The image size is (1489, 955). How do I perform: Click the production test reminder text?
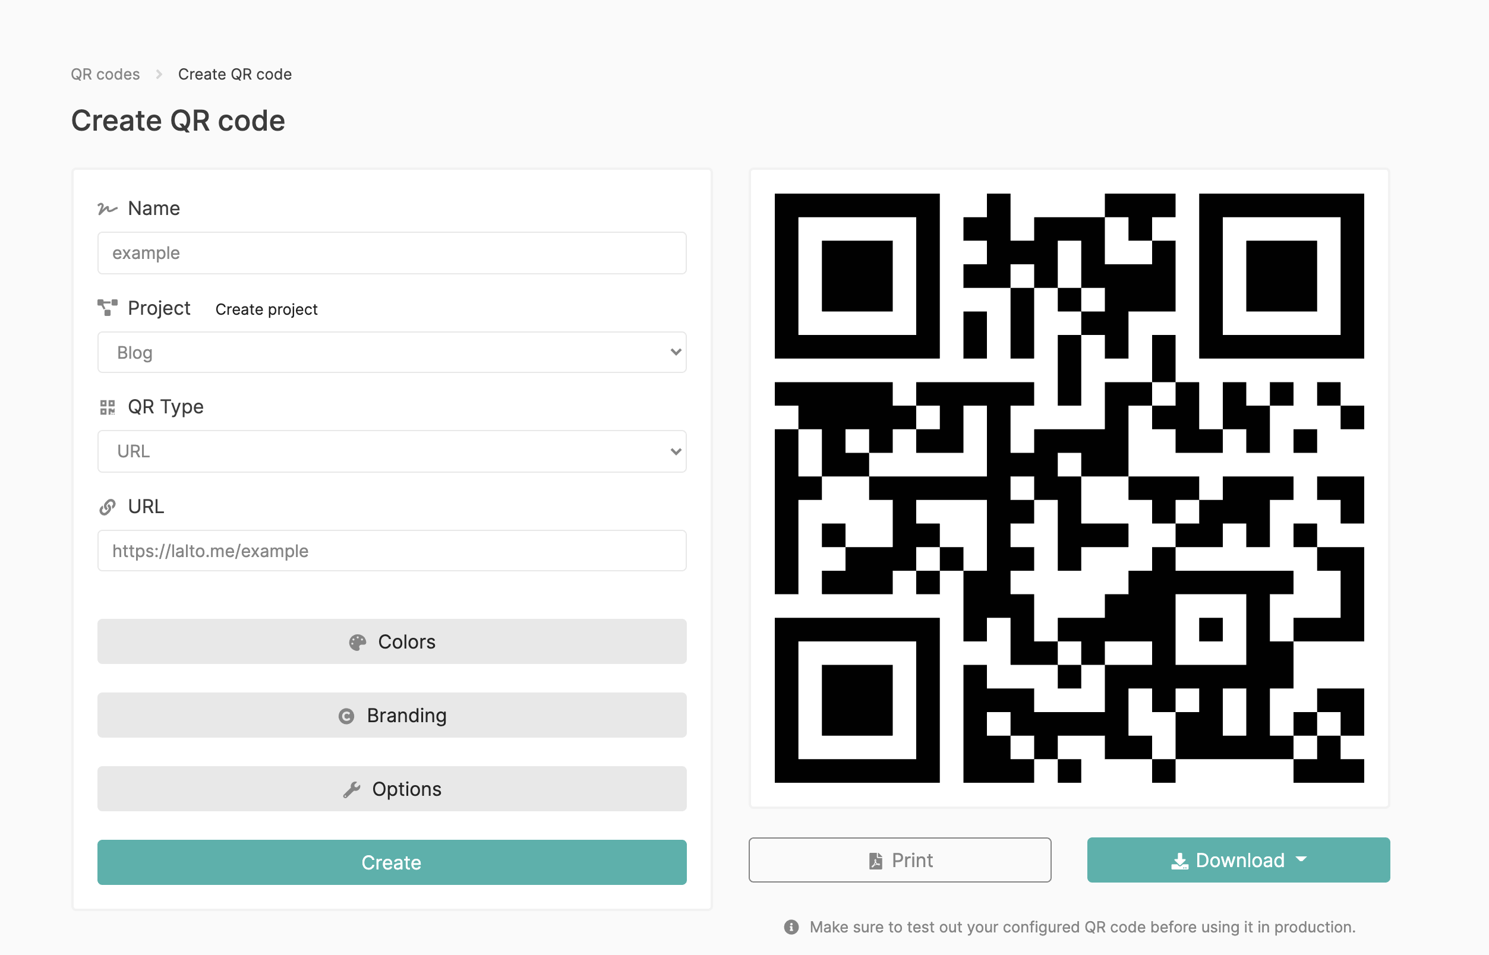click(1083, 927)
